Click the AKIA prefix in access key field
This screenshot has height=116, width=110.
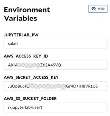[12, 65]
